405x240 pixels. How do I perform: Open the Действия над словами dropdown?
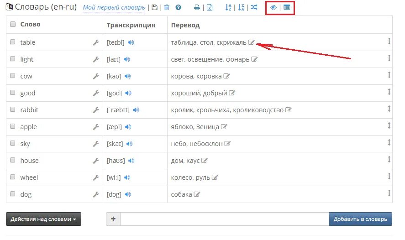(43, 219)
